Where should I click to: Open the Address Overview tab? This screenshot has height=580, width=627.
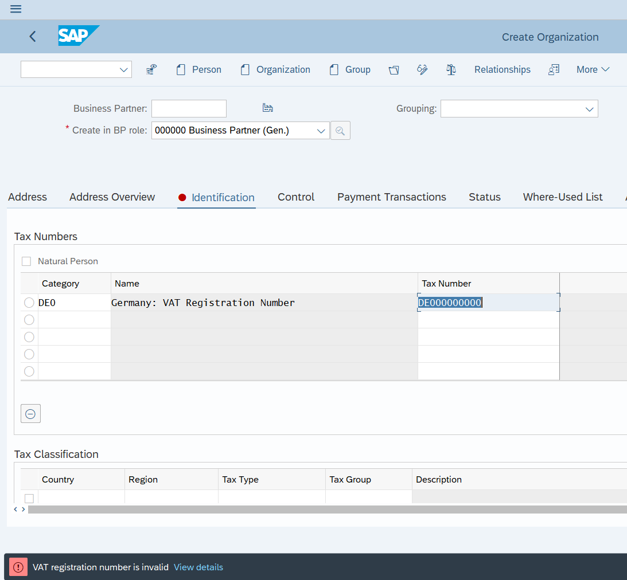point(112,197)
